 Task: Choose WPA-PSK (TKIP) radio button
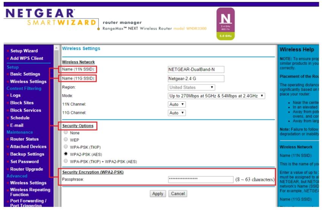[66, 147]
